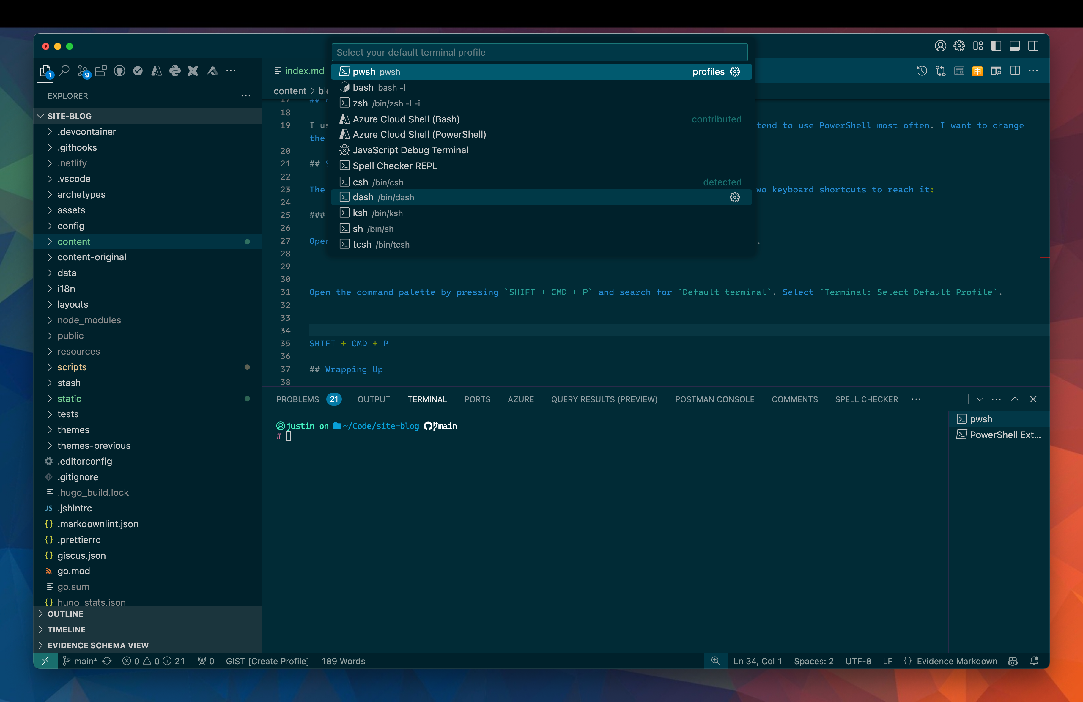Toggle the bottom panel visibility
The image size is (1083, 702).
click(1014, 46)
